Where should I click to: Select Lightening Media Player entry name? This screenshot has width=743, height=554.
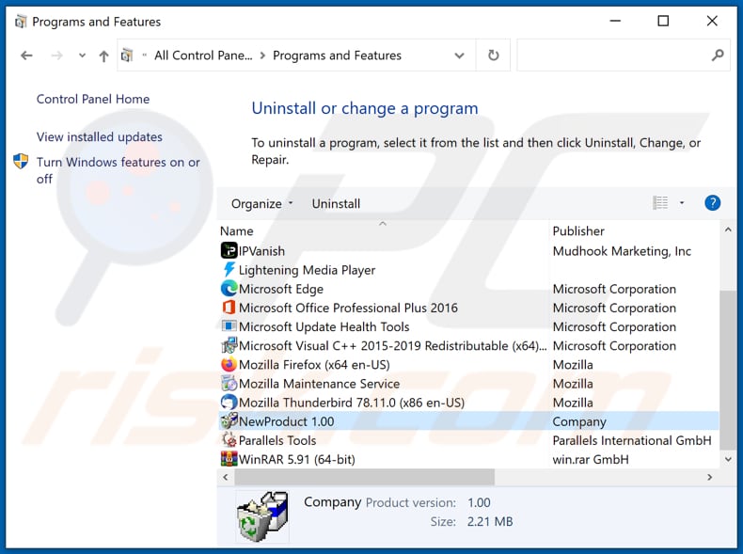[307, 270]
